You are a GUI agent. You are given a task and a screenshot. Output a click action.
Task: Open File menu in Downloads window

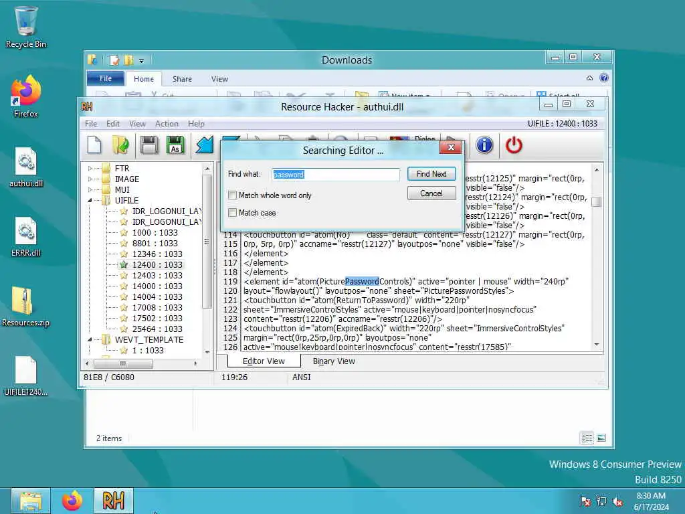pyautogui.click(x=105, y=79)
